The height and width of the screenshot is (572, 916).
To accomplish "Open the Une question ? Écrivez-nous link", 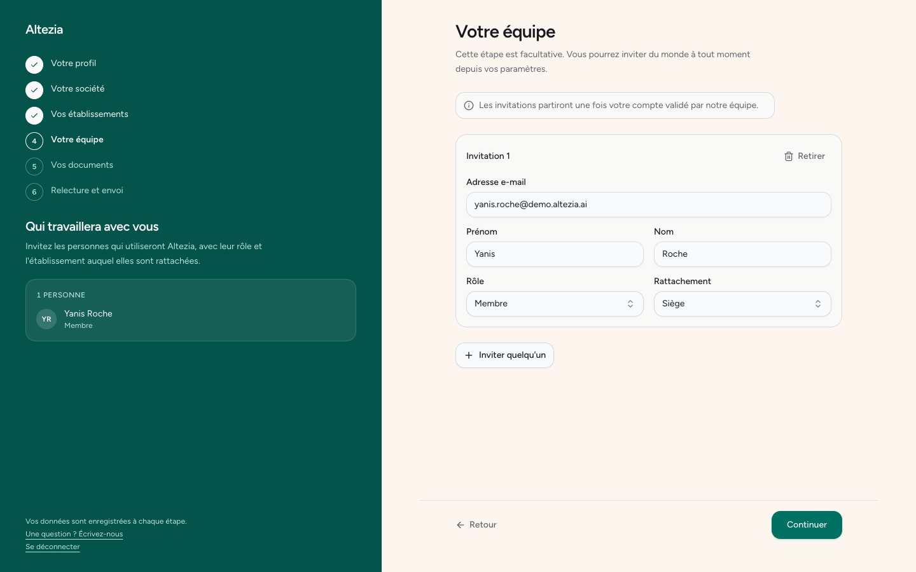I will [x=74, y=534].
